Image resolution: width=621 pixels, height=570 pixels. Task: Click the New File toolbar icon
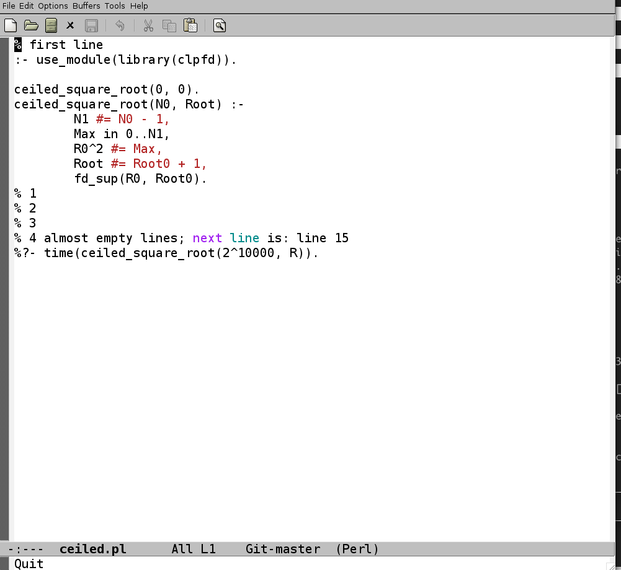coord(11,25)
